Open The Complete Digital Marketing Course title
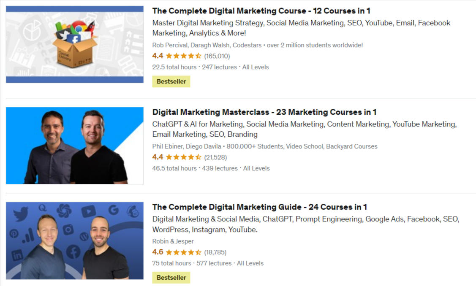This screenshot has width=476, height=286. point(261,11)
